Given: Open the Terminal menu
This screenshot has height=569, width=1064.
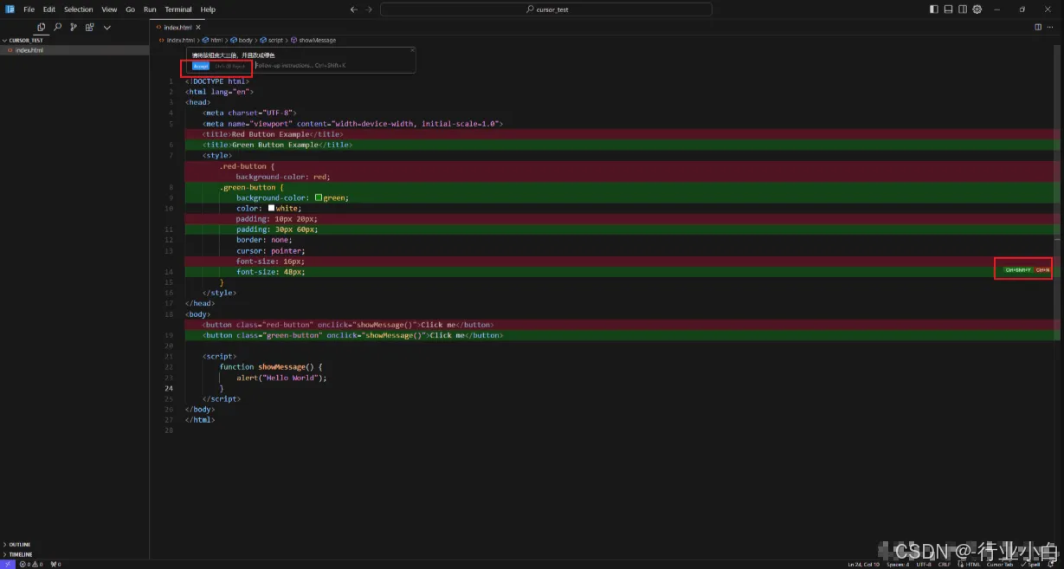Looking at the screenshot, I should [x=178, y=10].
